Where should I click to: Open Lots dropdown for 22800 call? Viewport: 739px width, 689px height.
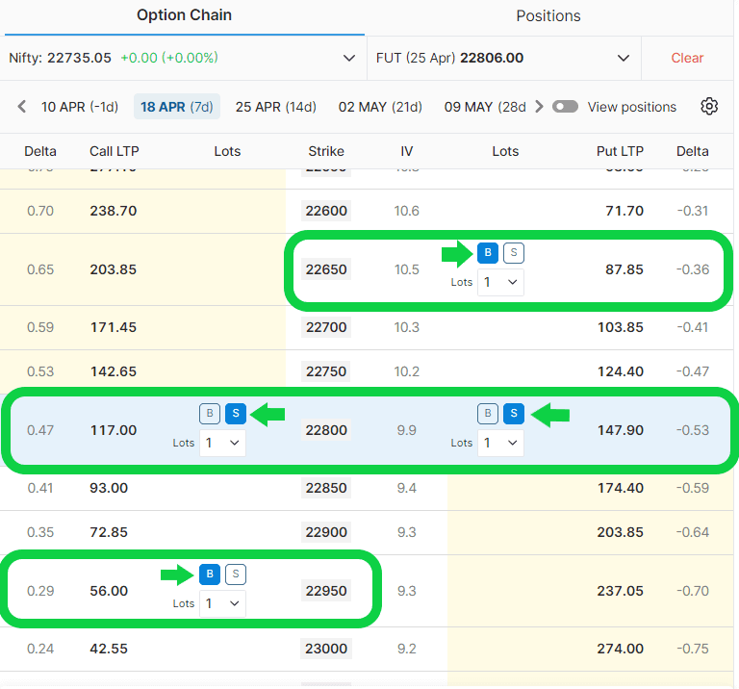pos(222,443)
